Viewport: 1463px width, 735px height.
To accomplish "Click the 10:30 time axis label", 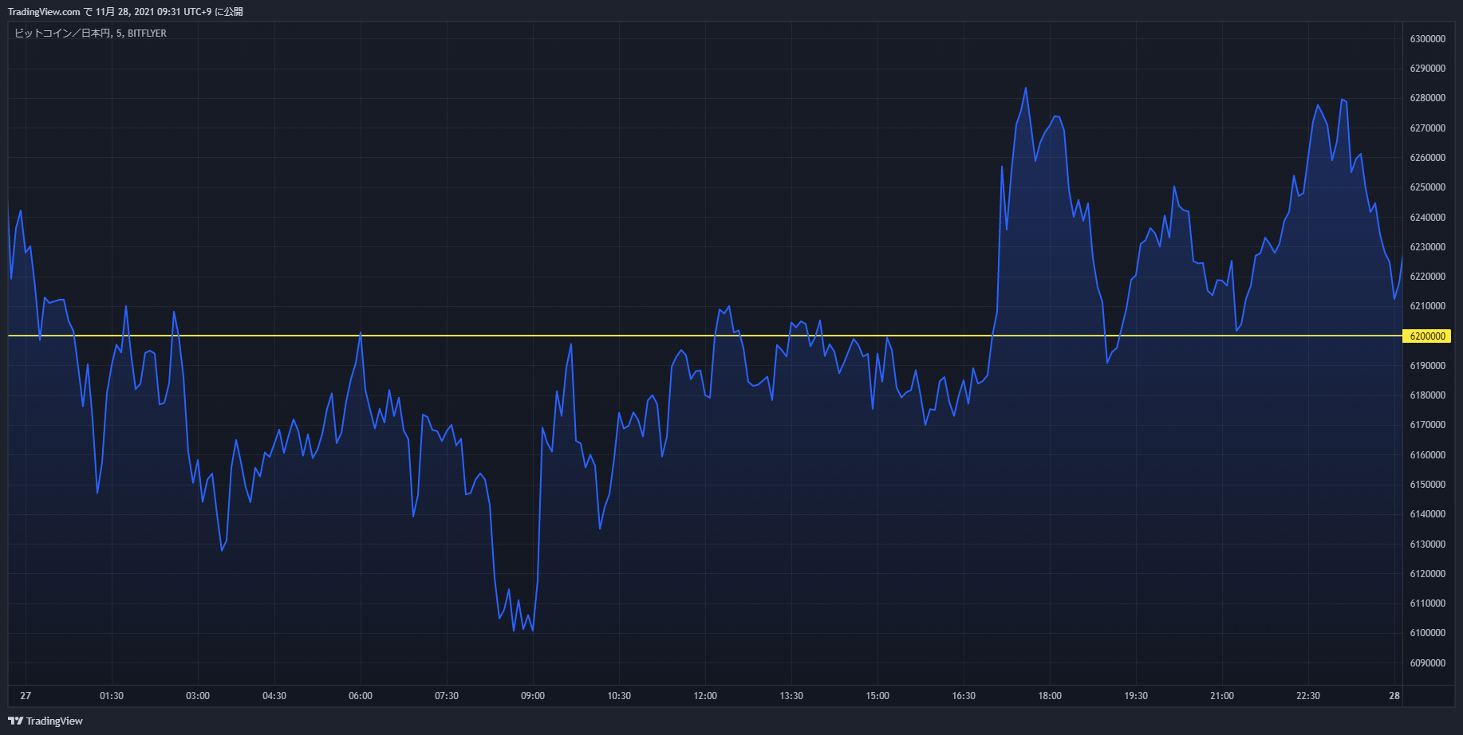I will point(619,696).
